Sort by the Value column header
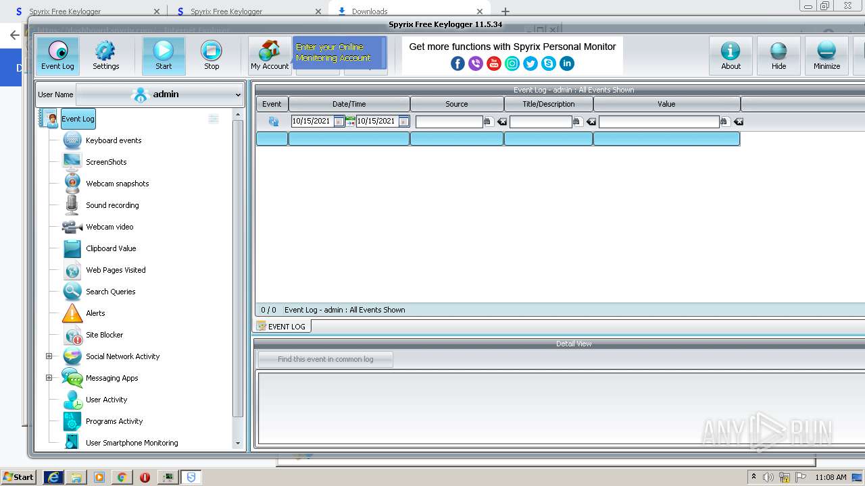 point(666,104)
